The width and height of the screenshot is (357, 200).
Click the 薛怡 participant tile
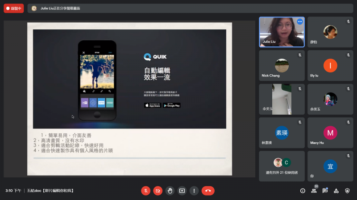coord(330,32)
